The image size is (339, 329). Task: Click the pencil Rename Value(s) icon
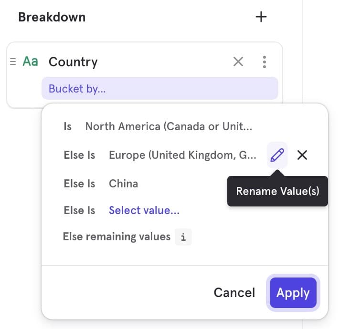tap(277, 155)
